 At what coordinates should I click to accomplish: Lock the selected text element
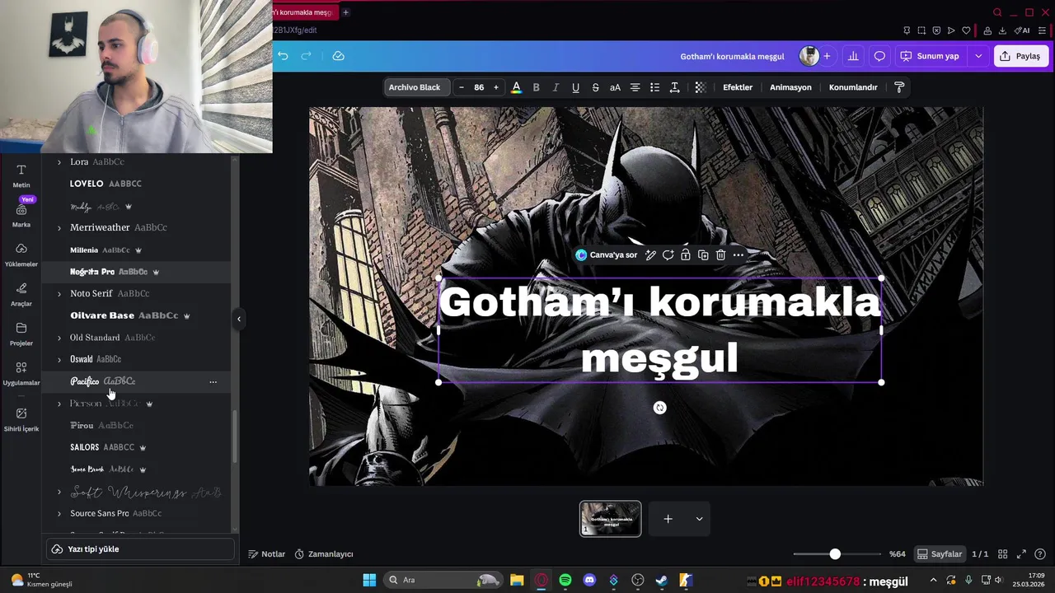coord(685,255)
